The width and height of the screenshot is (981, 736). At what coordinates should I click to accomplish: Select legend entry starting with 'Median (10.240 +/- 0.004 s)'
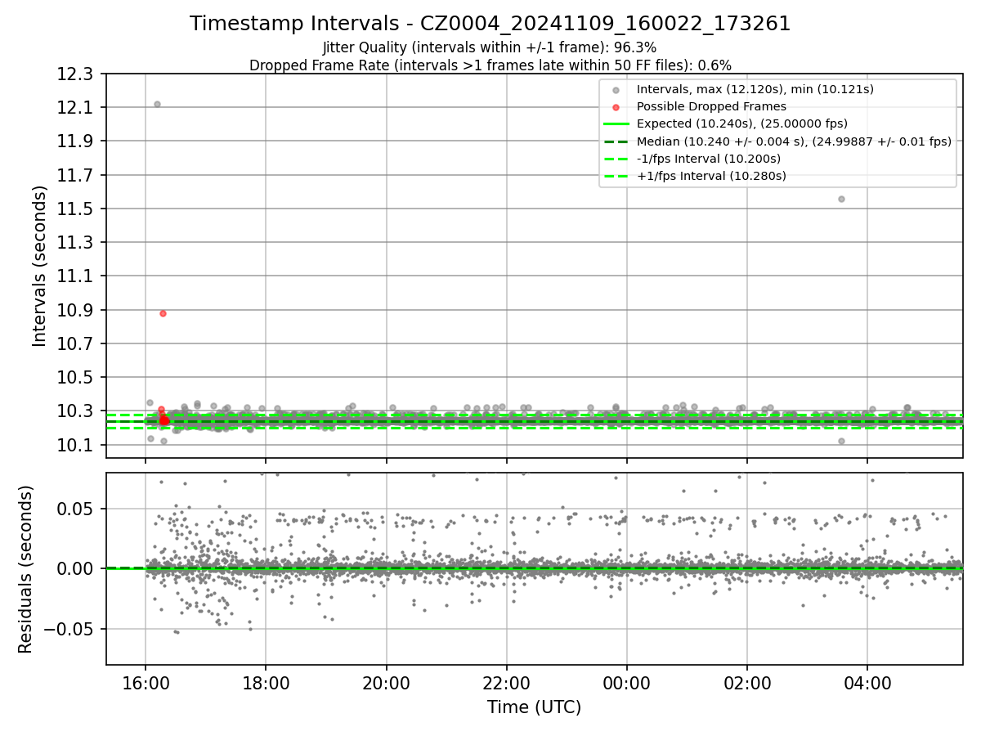(794, 141)
